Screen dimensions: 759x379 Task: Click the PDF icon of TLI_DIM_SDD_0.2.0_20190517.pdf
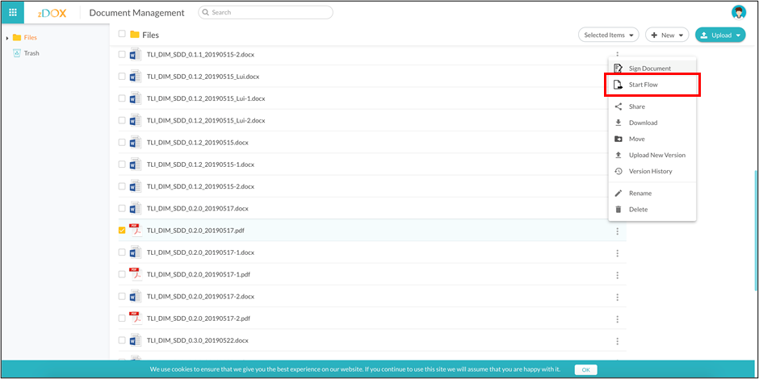136,231
